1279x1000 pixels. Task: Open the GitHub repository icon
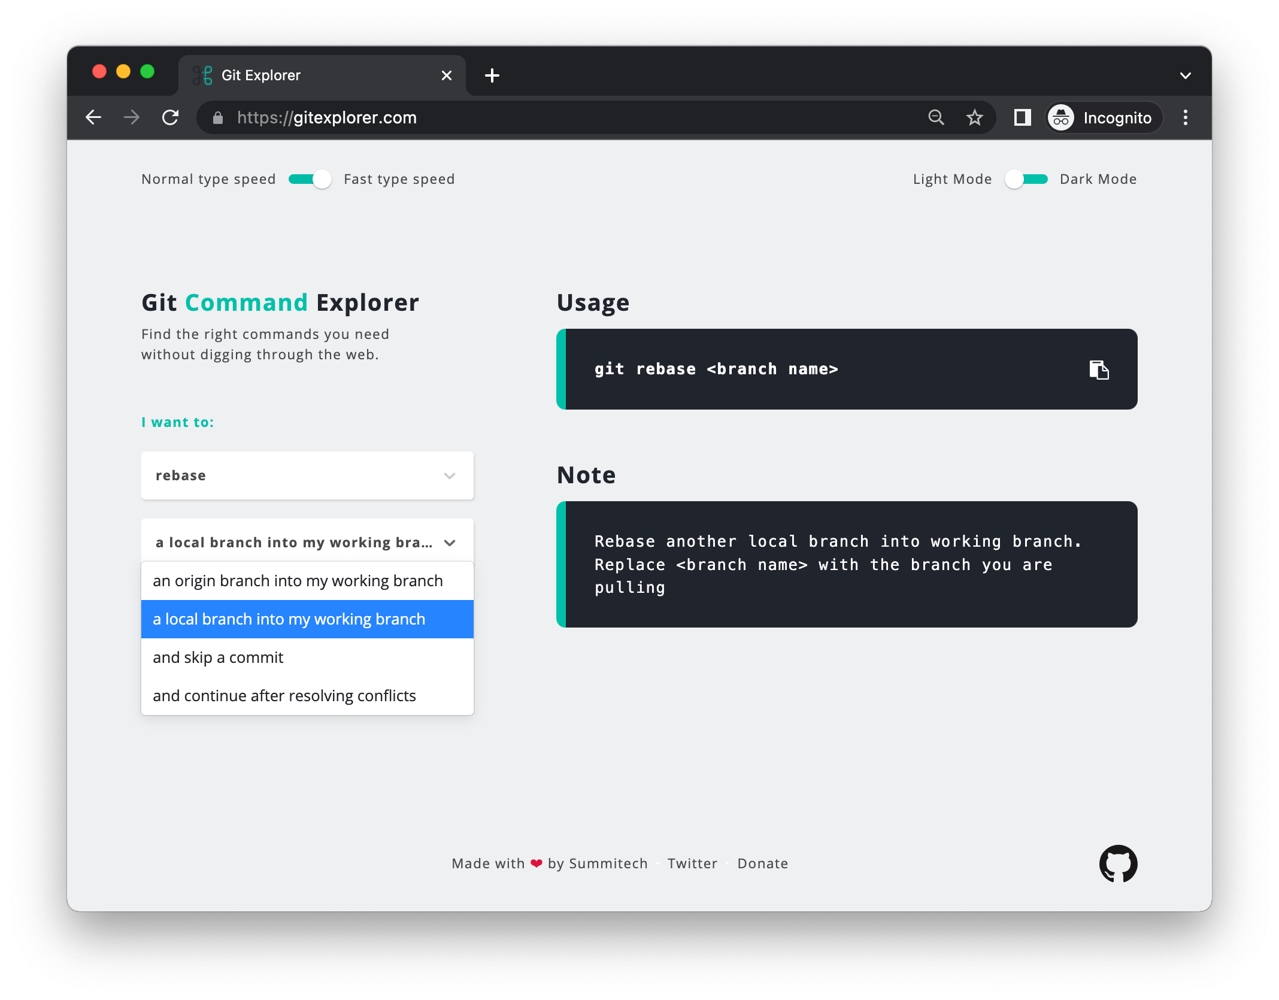coord(1118,863)
